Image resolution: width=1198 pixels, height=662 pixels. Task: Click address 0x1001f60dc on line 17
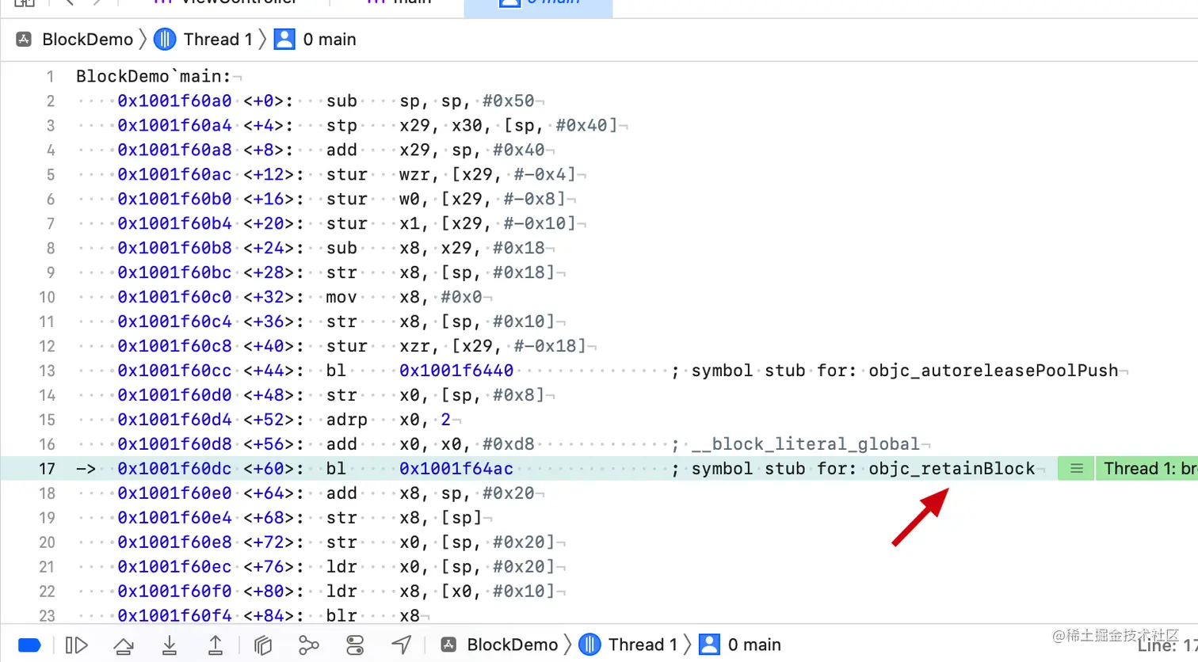click(175, 469)
